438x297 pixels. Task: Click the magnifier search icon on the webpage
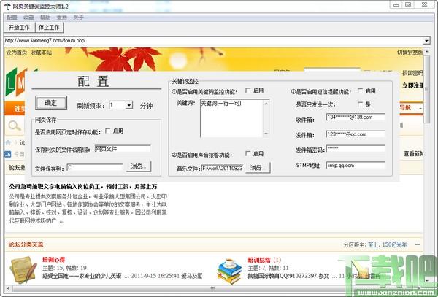pyautogui.click(x=15, y=126)
